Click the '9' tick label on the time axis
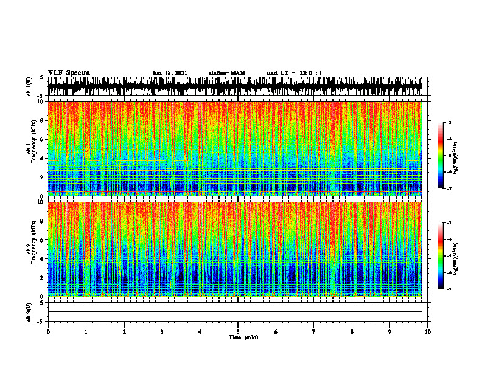The image size is (482, 372). (x=389, y=332)
